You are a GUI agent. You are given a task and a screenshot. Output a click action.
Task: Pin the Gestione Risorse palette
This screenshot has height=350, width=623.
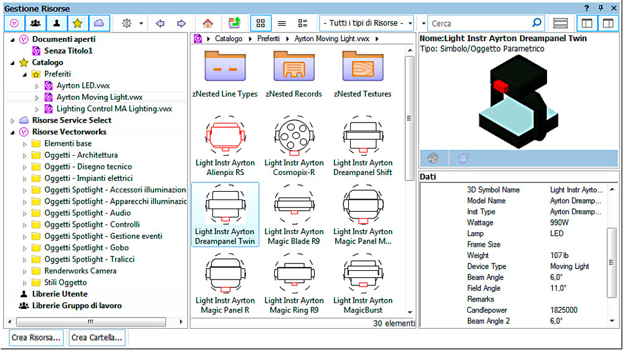click(601, 8)
